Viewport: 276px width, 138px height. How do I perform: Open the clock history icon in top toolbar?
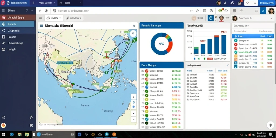[x=211, y=11]
